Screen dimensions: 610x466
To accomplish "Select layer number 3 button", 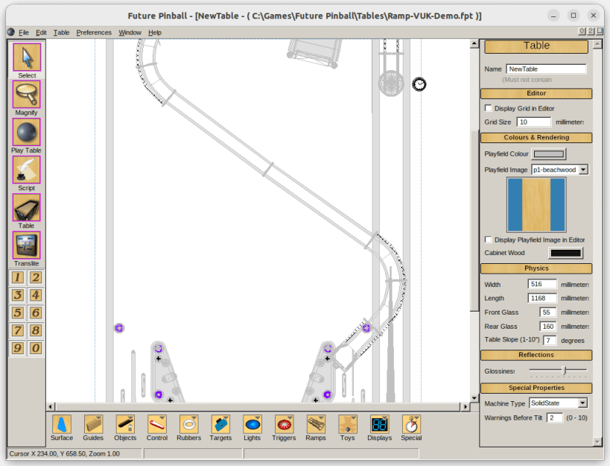I will (18, 295).
